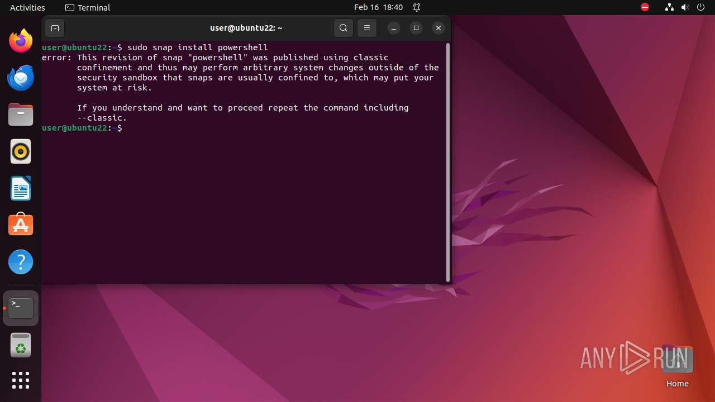Screen dimensions: 715x402
Task: Click the terminal title 'user@ubuntu22: ~'
Action: 246,28
